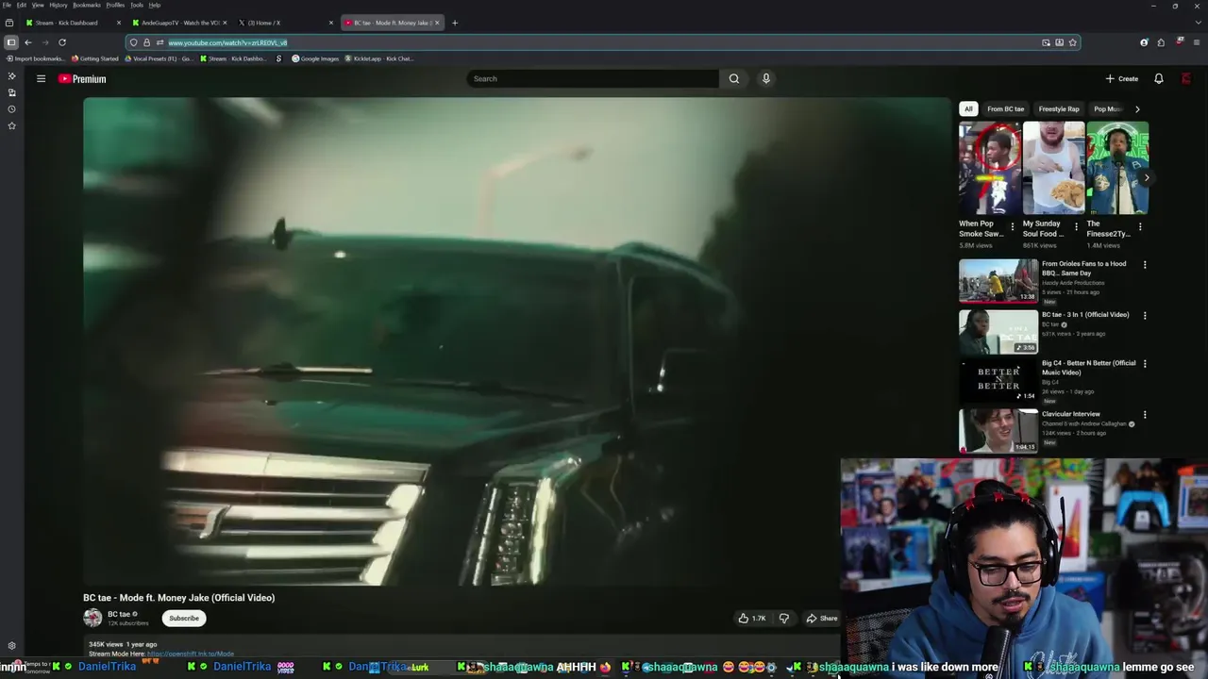This screenshot has height=679, width=1208.
Task: Open From Orioles Fans video thumbnail
Action: (x=998, y=281)
